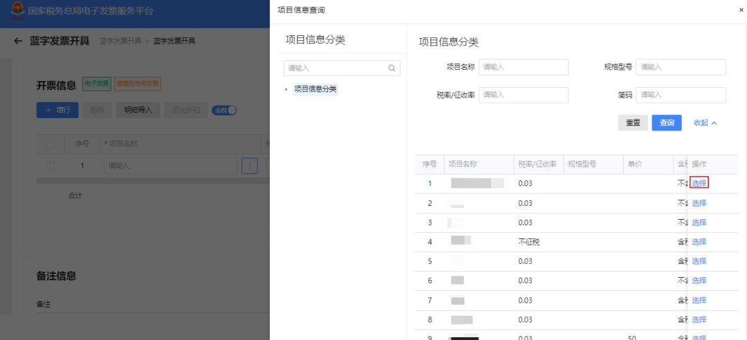Select item in row 8 via 选择
This screenshot has height=340, width=747.
(699, 319)
